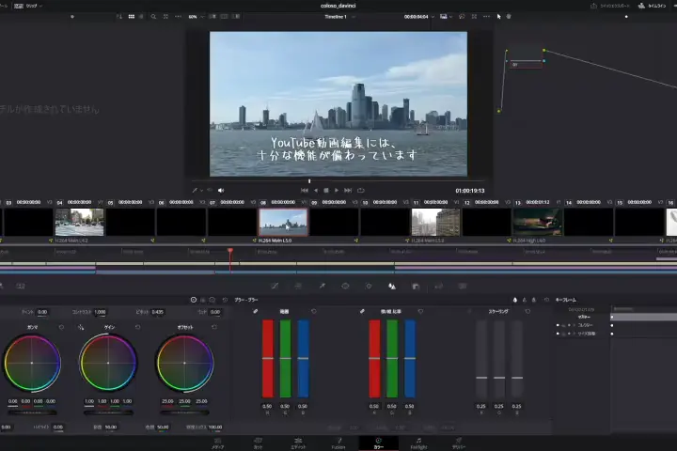Viewport: 677px width, 451px height.
Task: Jump to the previous clip
Action: (x=305, y=191)
